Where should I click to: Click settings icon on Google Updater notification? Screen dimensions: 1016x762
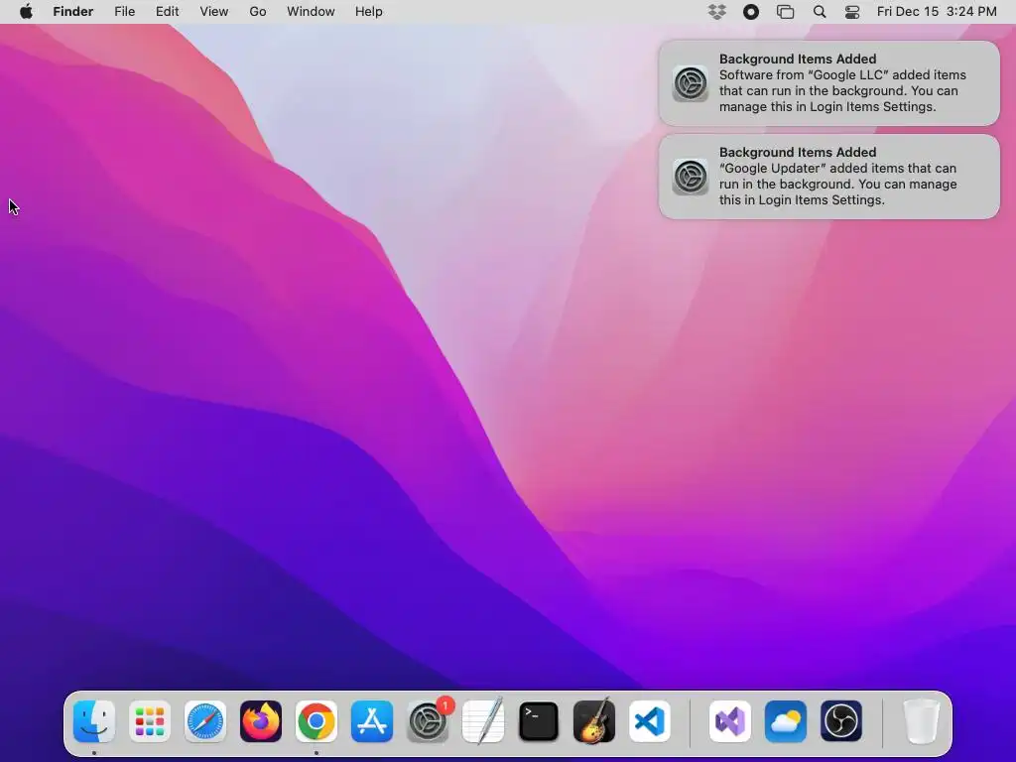pyautogui.click(x=691, y=177)
